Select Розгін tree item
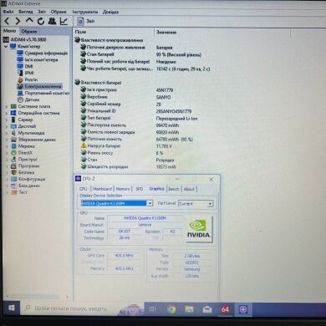 [27, 79]
